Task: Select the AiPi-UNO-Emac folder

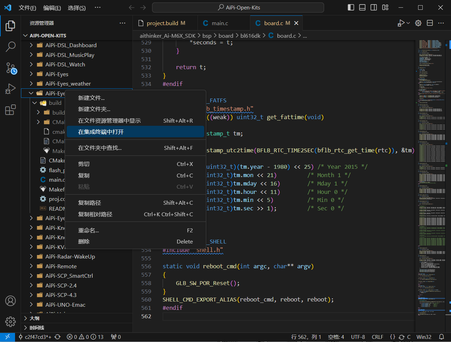Action: coord(77,305)
